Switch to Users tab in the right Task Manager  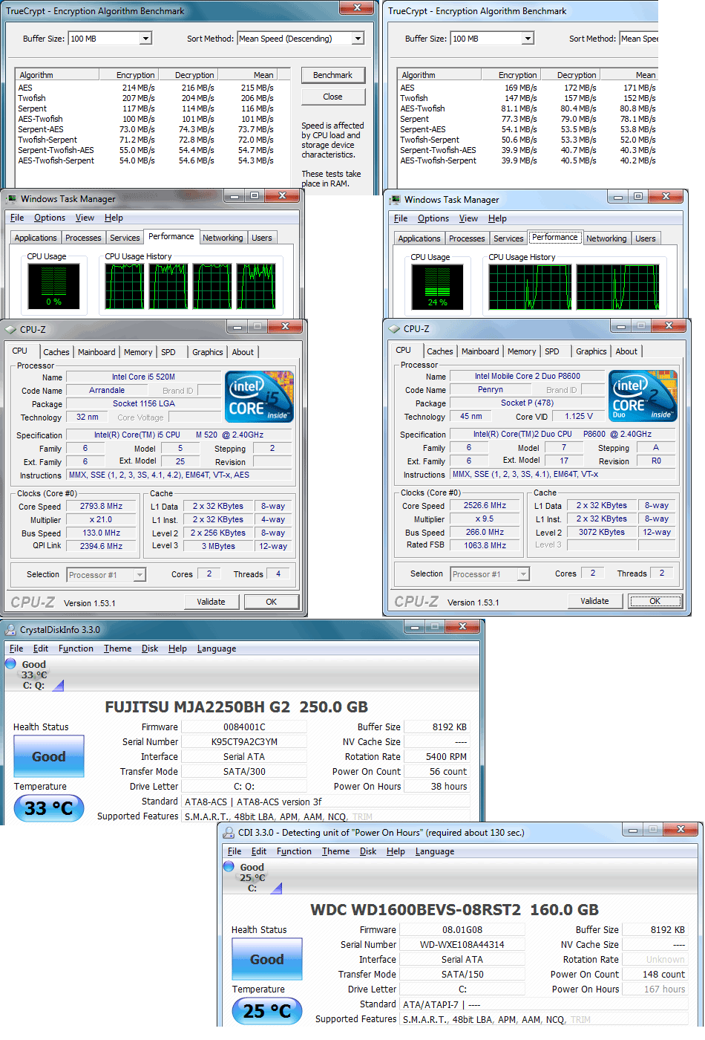tap(645, 238)
